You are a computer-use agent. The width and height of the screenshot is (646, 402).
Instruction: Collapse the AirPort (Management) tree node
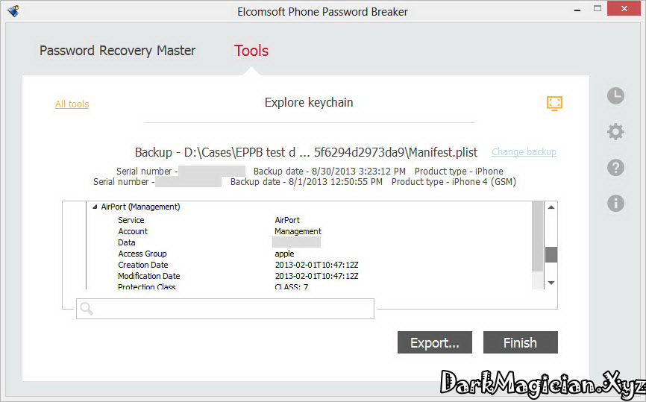point(95,207)
